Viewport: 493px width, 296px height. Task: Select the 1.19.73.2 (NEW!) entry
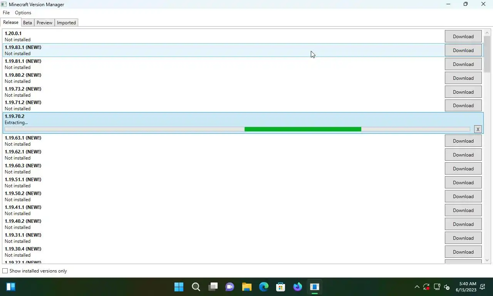pos(243,92)
